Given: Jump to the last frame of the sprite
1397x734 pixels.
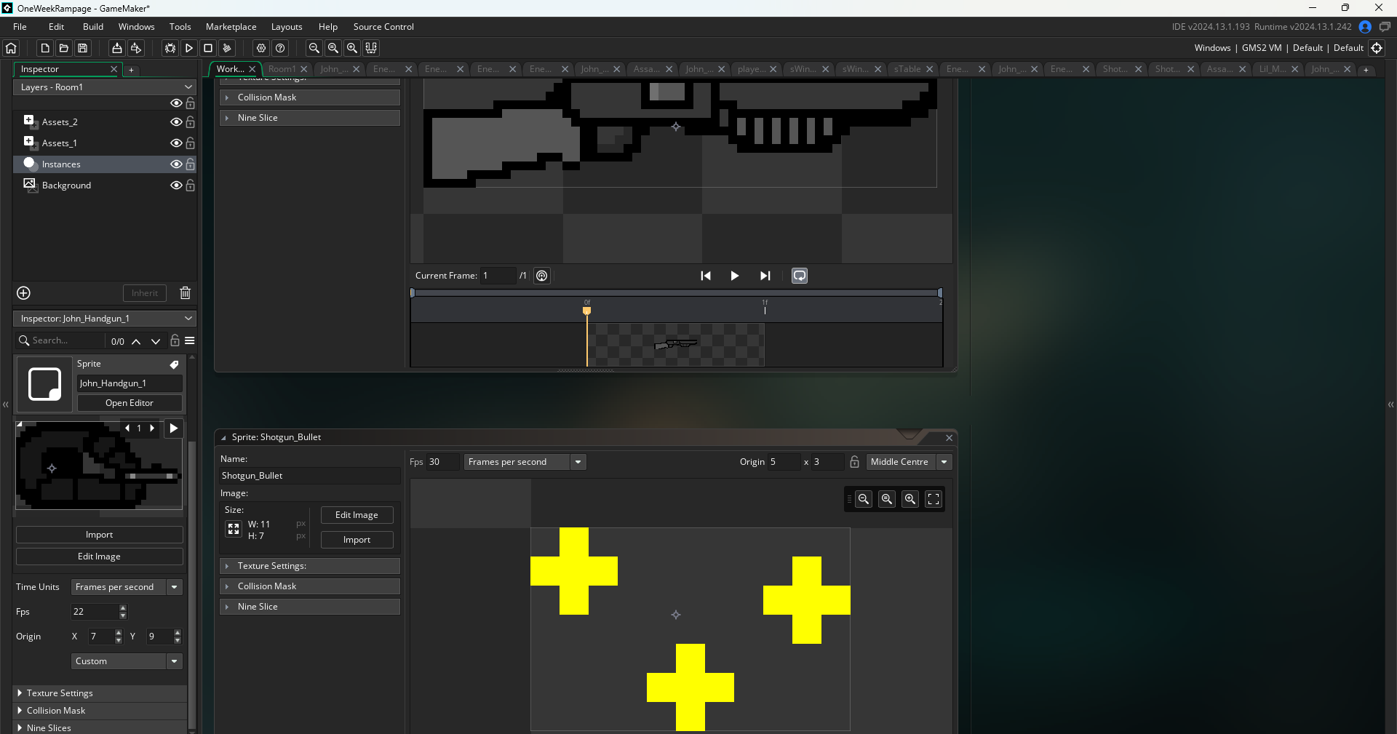Looking at the screenshot, I should pos(765,276).
